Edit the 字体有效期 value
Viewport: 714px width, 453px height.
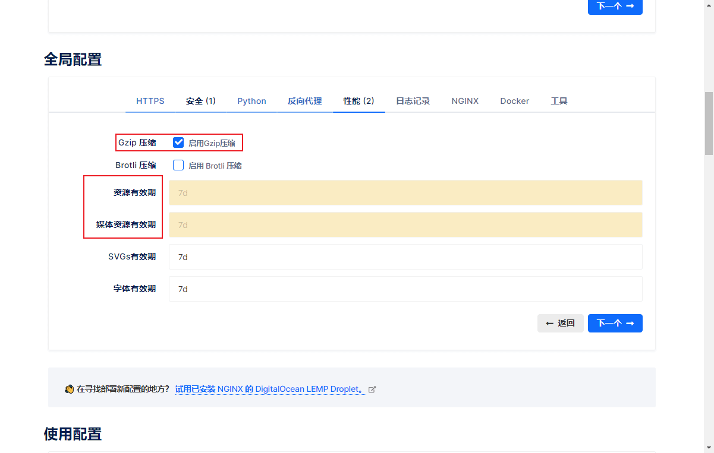pyautogui.click(x=405, y=289)
